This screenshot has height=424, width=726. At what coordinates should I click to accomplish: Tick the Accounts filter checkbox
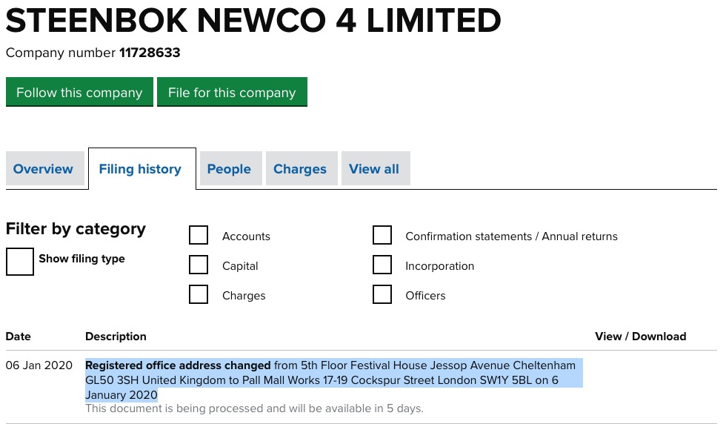[199, 236]
